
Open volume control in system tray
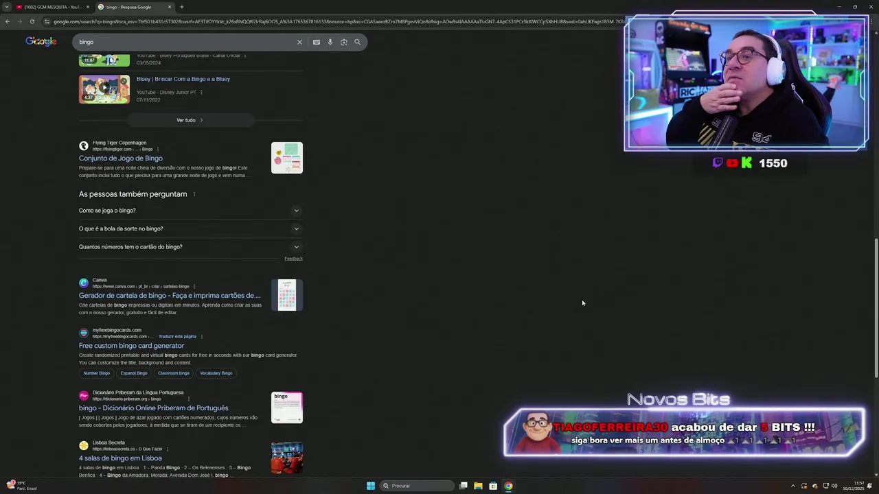pyautogui.click(x=834, y=486)
